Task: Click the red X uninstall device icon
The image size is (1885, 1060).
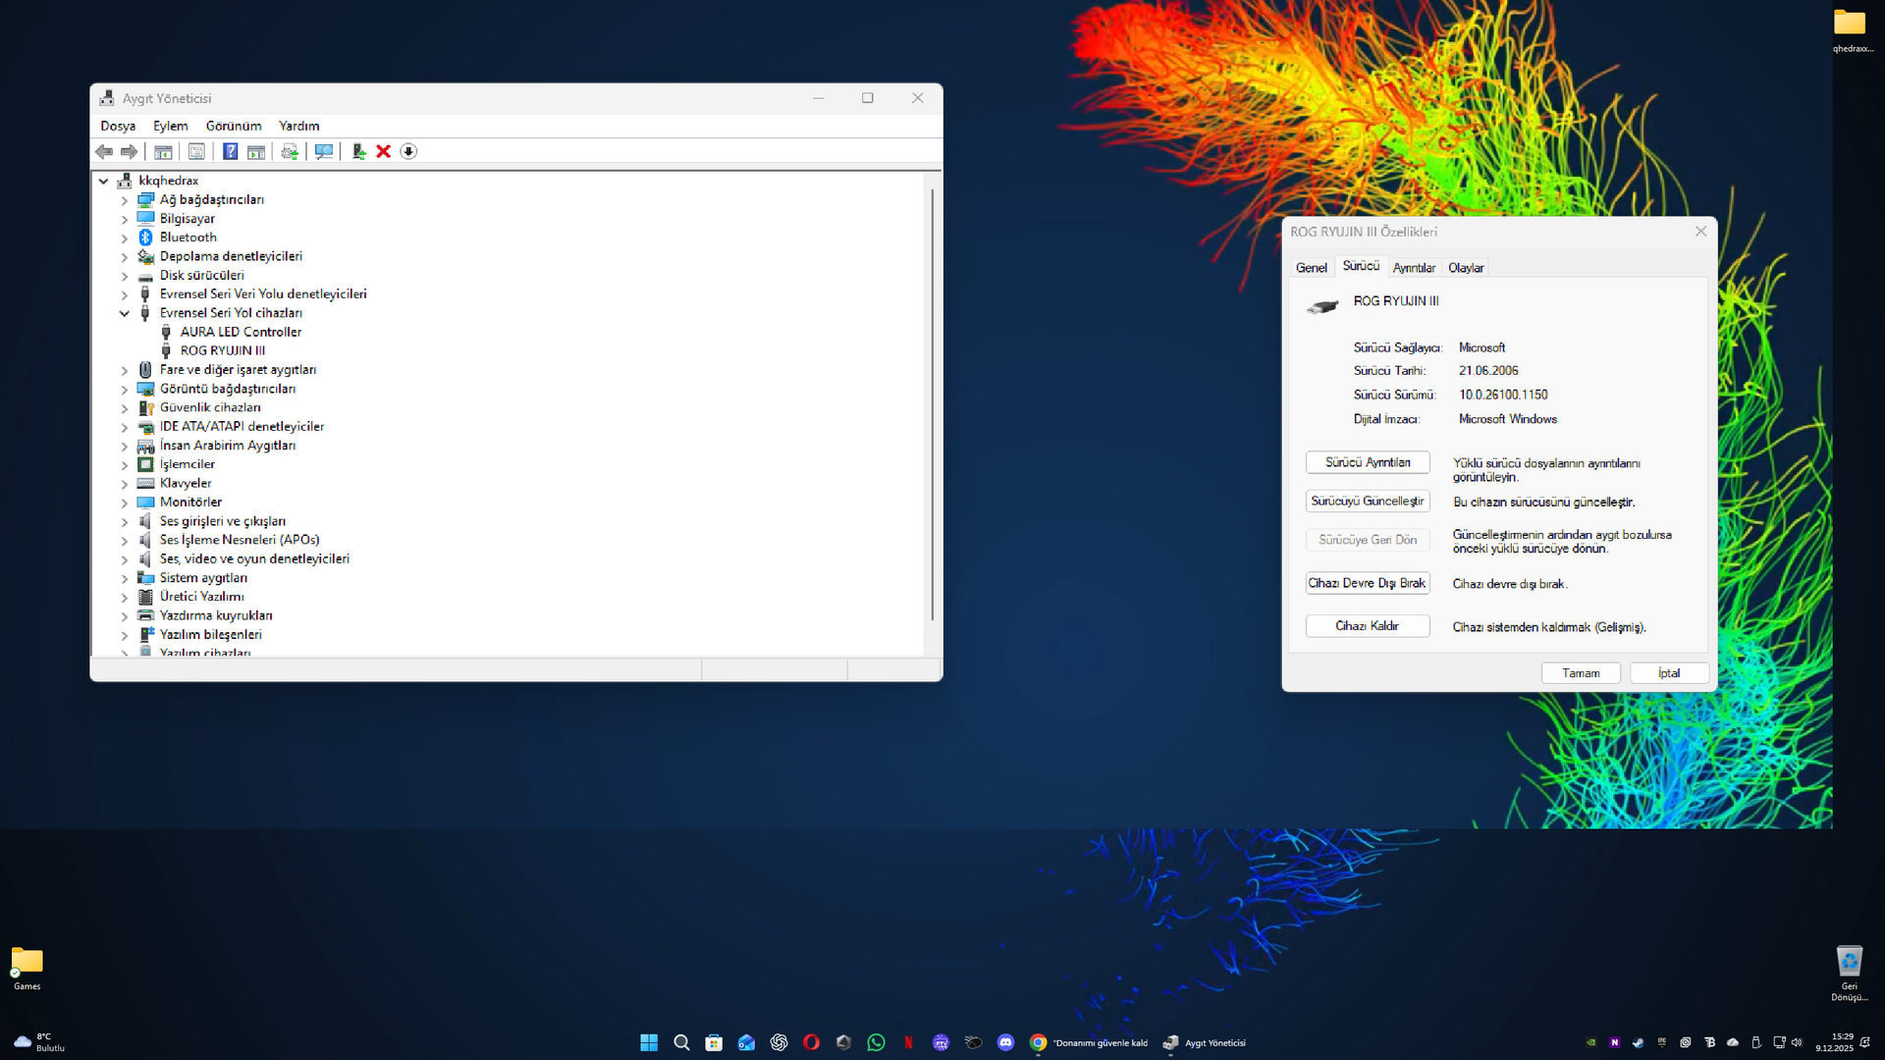Action: point(384,151)
